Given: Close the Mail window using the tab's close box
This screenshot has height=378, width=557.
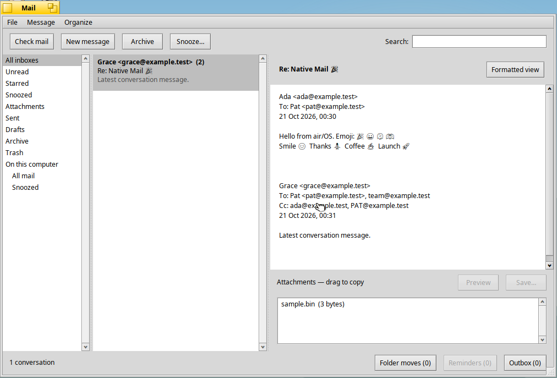Looking at the screenshot, I should coord(8,8).
